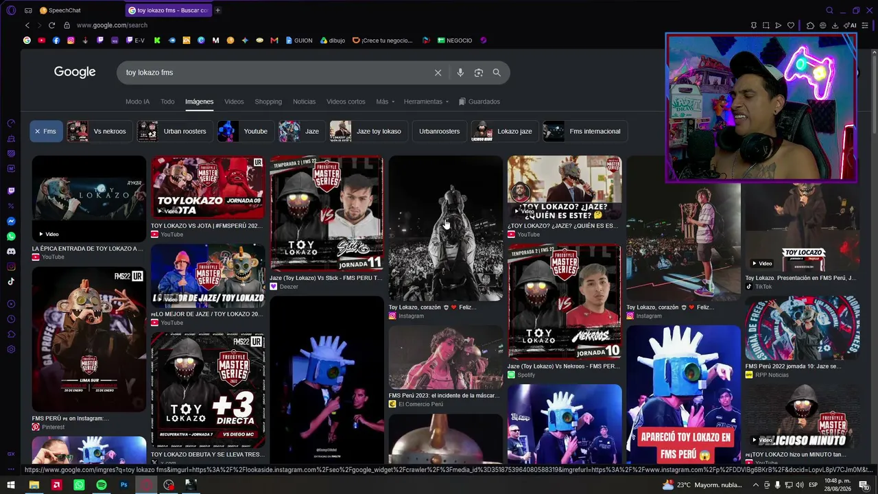The height and width of the screenshot is (494, 878).
Task: Open Spotify from the Windows taskbar
Action: click(102, 485)
